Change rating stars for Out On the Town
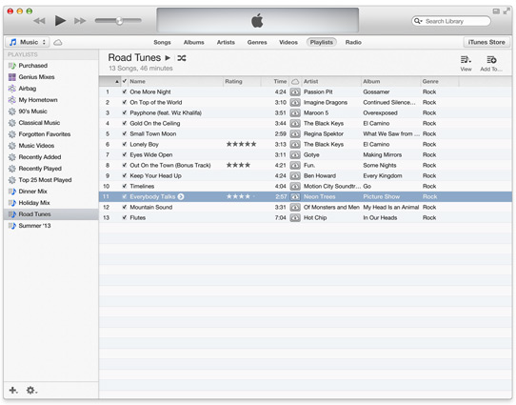516x405 pixels. pyautogui.click(x=238, y=165)
